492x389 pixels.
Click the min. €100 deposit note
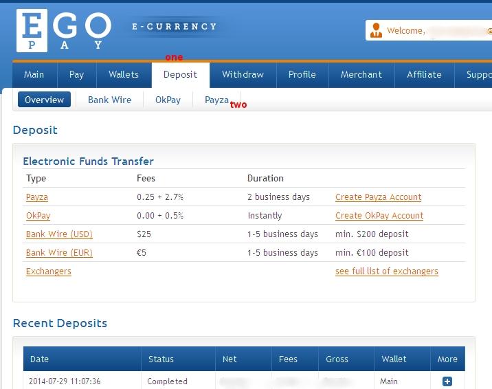(x=372, y=253)
